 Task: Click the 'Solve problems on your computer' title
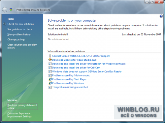point(72,20)
